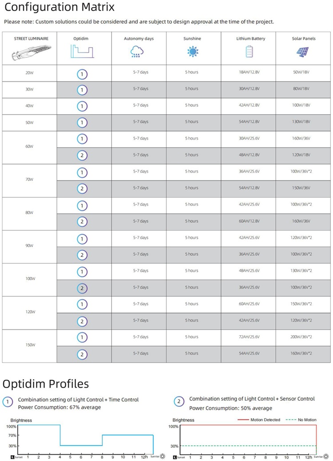The image size is (333, 461).
Task: Click the Sunset moon icon on the left chart
Action: (x=12, y=457)
